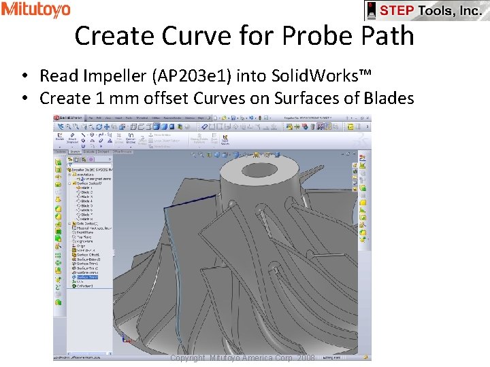Click the Zoom to Fit magnifier icon
Image resolution: width=490 pixels, height=367 pixels.
(x=68, y=127)
